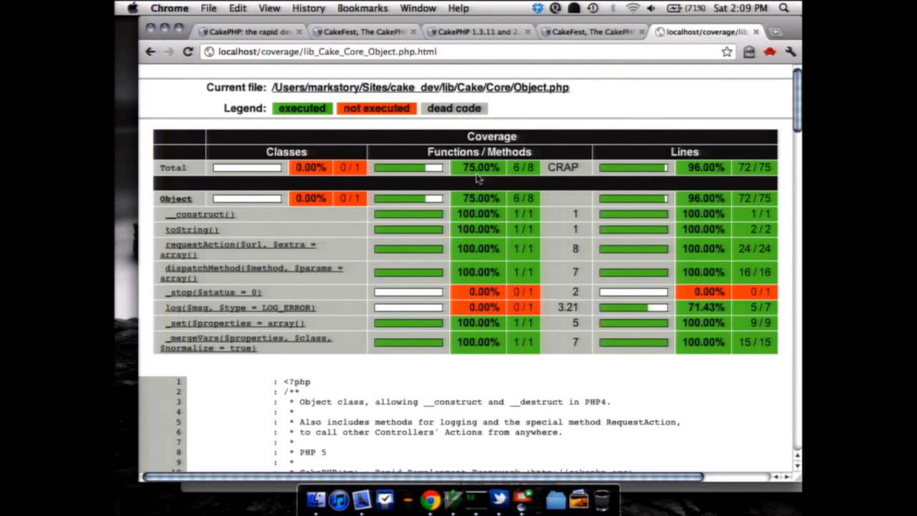The width and height of the screenshot is (917, 516).
Task: Open the View menu
Action: (269, 8)
